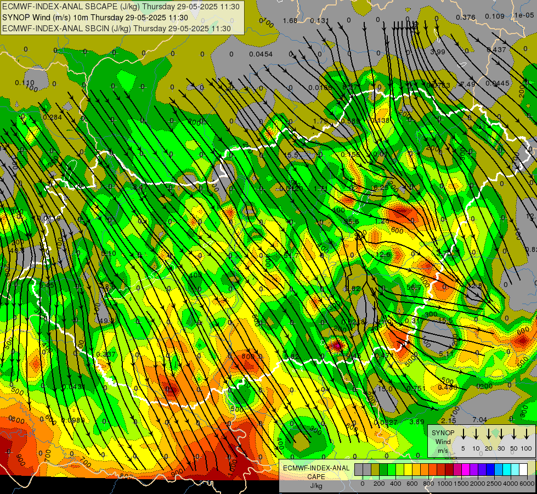Click the 0.751 value on the map
The width and height of the screenshot is (537, 494).
tap(416, 389)
